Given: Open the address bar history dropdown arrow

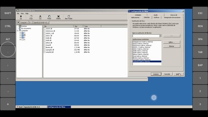Looking at the screenshot, I should tap(18, 22).
